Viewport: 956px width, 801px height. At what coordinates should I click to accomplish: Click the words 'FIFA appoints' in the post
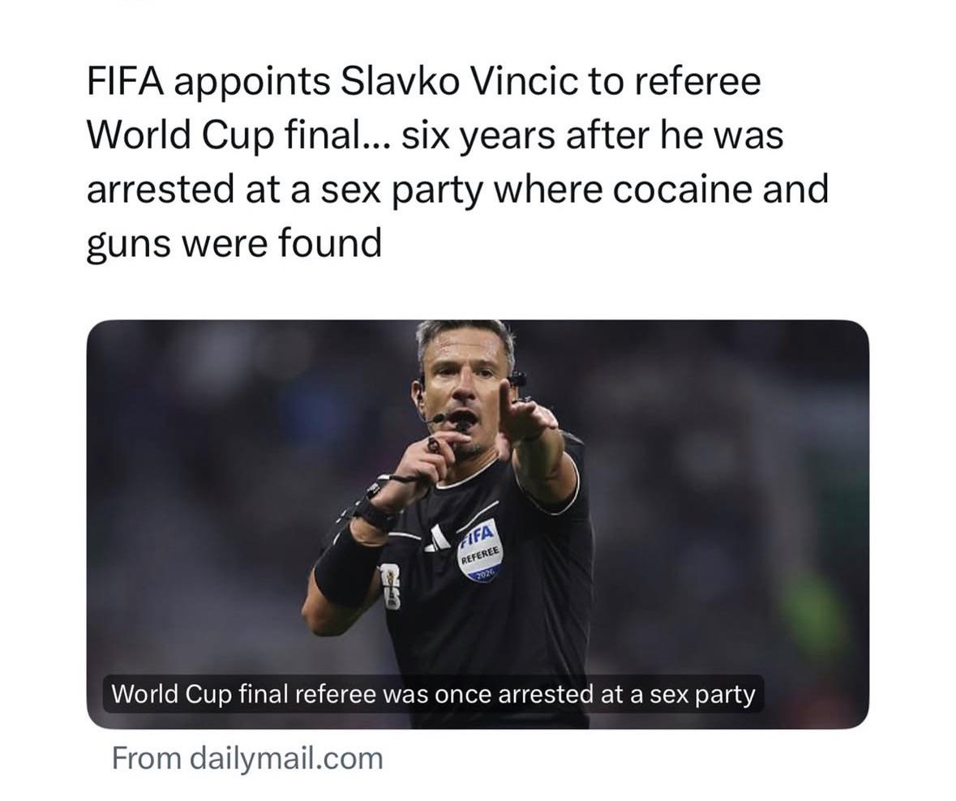pyautogui.click(x=208, y=83)
